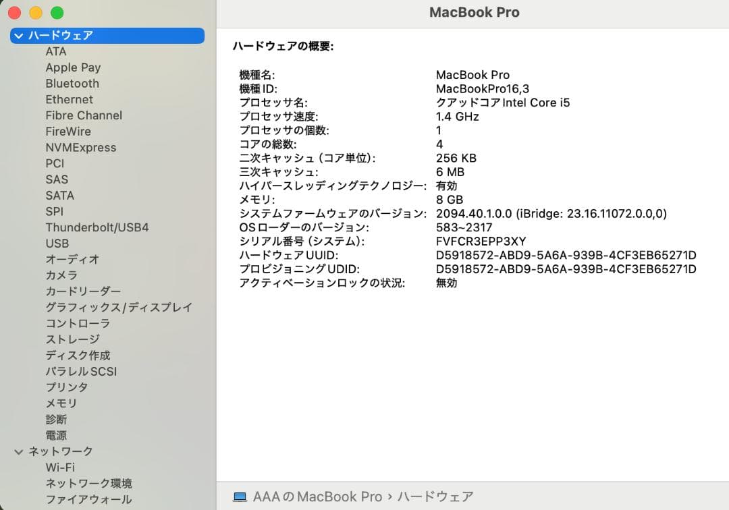View USB device information
Image resolution: width=729 pixels, height=510 pixels.
57,243
